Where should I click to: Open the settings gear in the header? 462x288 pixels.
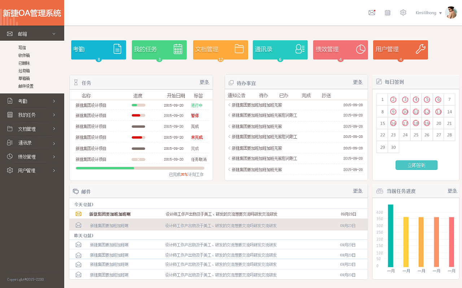(403, 13)
